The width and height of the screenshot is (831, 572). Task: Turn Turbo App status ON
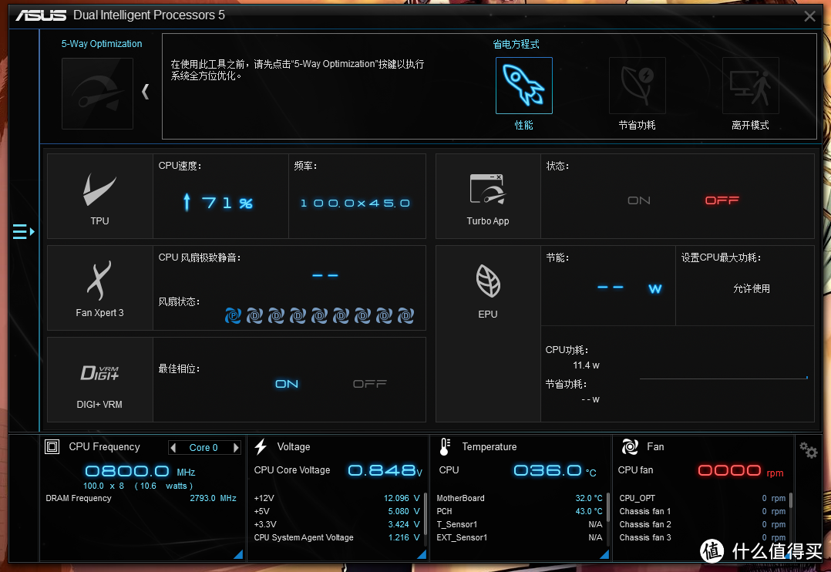tap(638, 200)
